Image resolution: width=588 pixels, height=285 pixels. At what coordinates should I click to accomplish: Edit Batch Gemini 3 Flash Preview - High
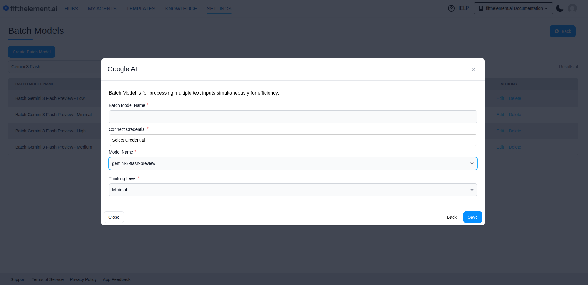point(500,131)
